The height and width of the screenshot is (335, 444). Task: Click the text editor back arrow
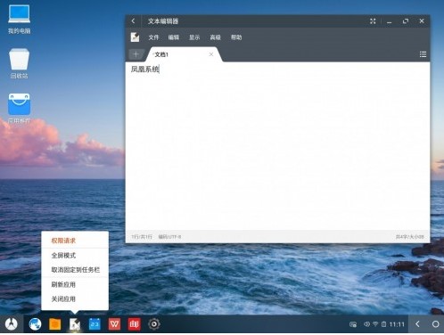point(133,21)
